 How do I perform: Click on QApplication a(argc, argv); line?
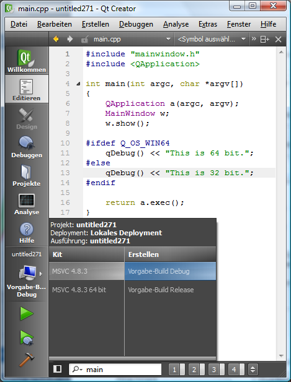click(172, 103)
